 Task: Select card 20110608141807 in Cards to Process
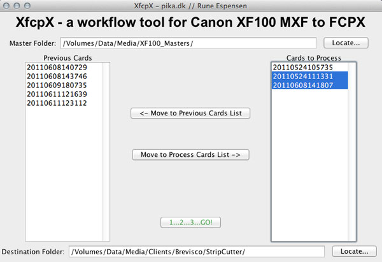pyautogui.click(x=309, y=85)
